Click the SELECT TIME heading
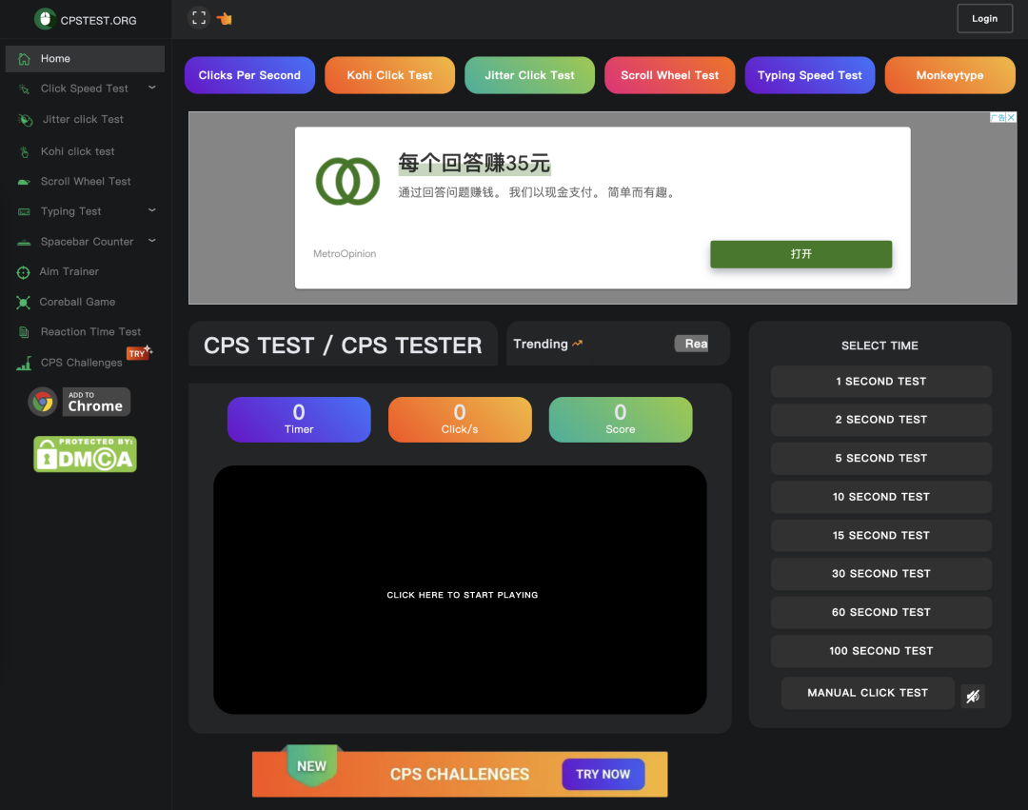The width and height of the screenshot is (1028, 810). pyautogui.click(x=880, y=346)
